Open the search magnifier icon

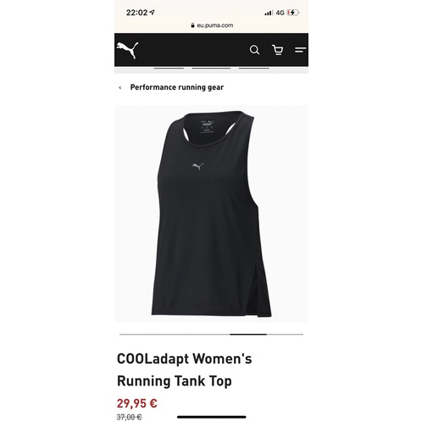[x=254, y=50]
